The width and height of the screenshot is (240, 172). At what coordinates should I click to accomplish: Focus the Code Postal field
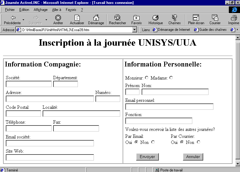pos(24,114)
